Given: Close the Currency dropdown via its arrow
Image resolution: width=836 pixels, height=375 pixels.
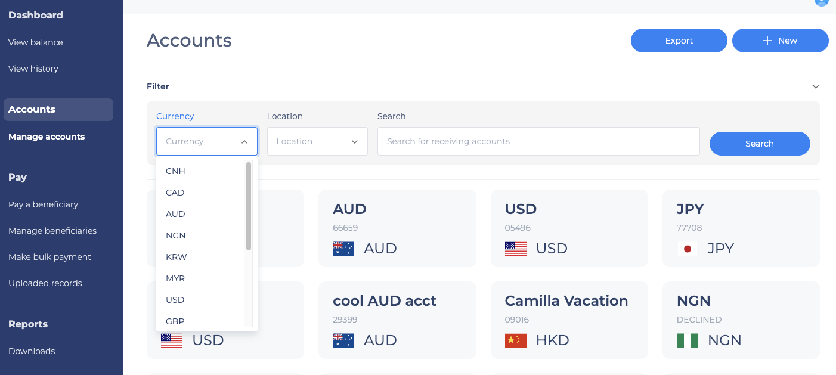Looking at the screenshot, I should (244, 142).
